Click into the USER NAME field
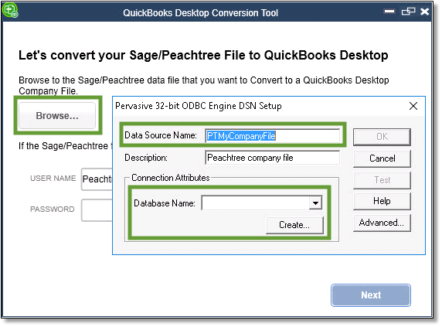The image size is (442, 327). point(97,179)
